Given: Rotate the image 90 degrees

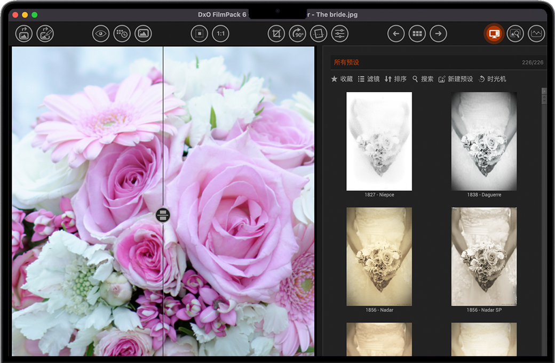Looking at the screenshot, I should coord(297,34).
